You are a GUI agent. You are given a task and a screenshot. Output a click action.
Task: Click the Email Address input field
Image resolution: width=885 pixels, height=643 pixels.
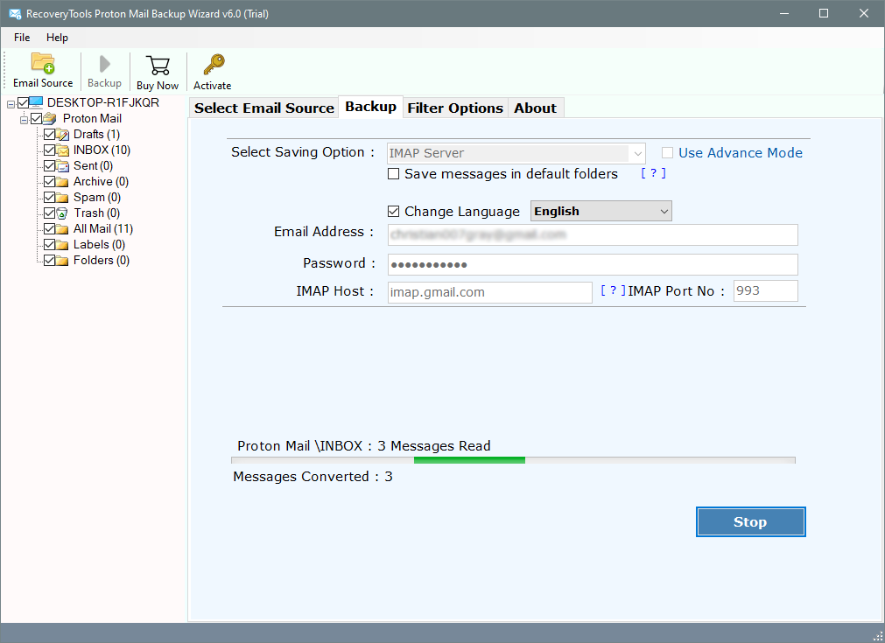coord(593,234)
